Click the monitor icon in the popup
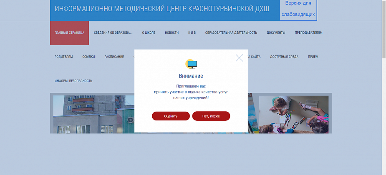The image size is (386, 175). point(191,64)
